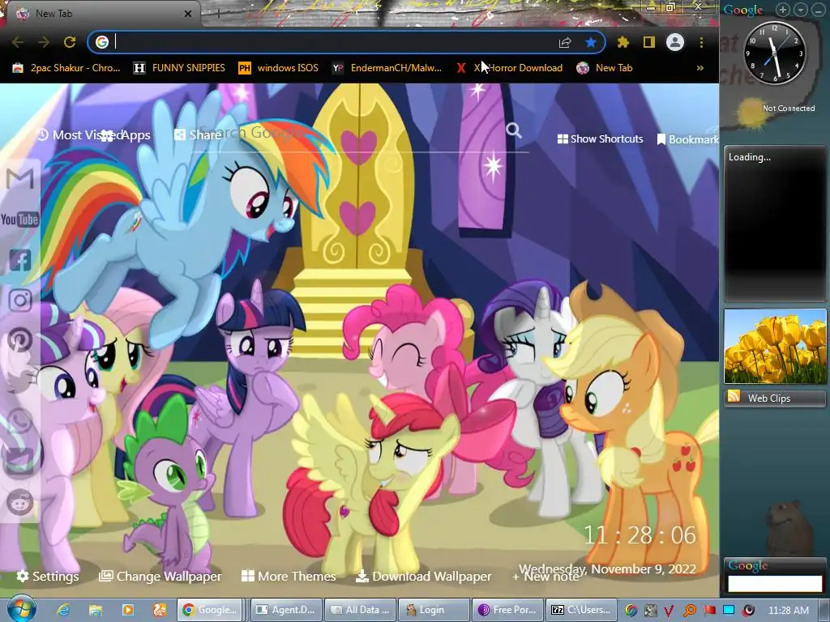Click the Not Connected weather gadget
Screen dimensions: 830x622
(776, 109)
